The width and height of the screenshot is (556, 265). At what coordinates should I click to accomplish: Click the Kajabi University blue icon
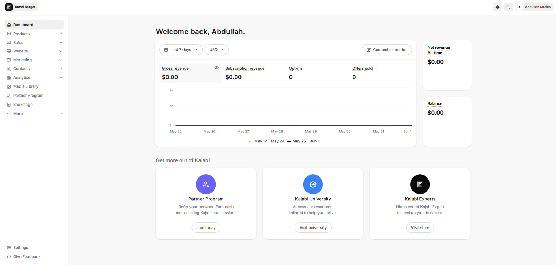(313, 184)
